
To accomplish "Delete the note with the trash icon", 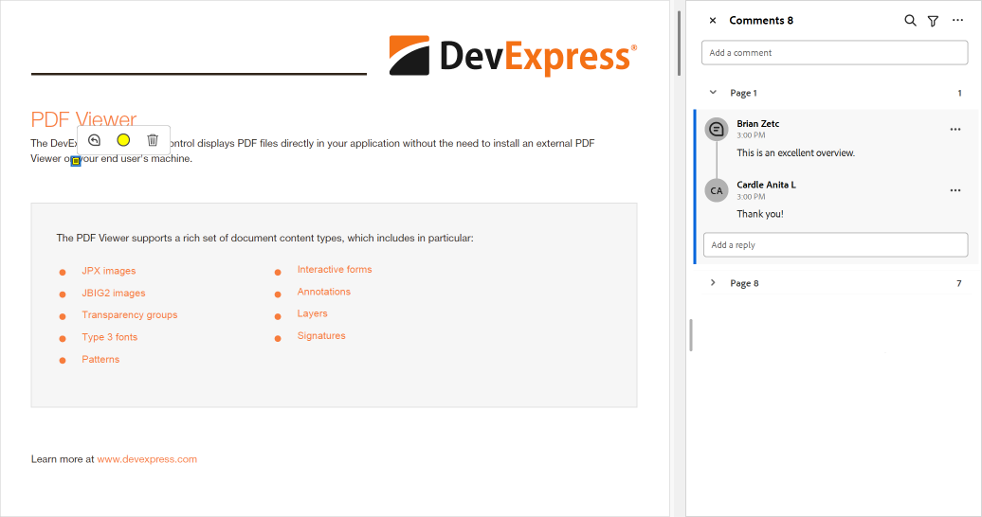I will pyautogui.click(x=153, y=140).
